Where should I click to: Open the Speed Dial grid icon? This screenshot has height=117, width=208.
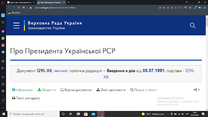click(24, 8)
